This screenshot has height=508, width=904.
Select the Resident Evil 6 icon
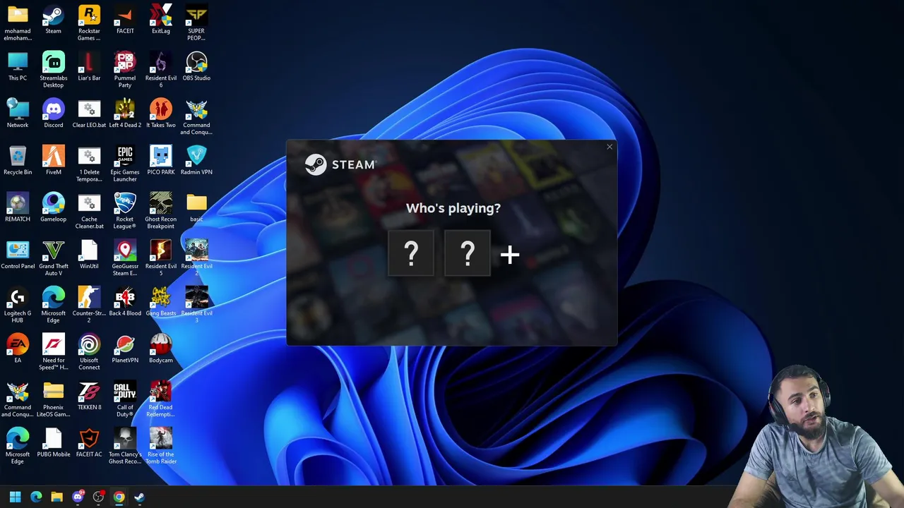tap(161, 70)
